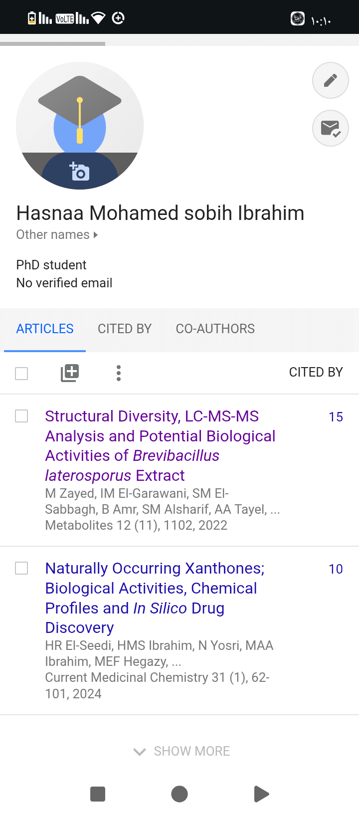
Task: Open the three-dot more options menu
Action: pyautogui.click(x=118, y=373)
